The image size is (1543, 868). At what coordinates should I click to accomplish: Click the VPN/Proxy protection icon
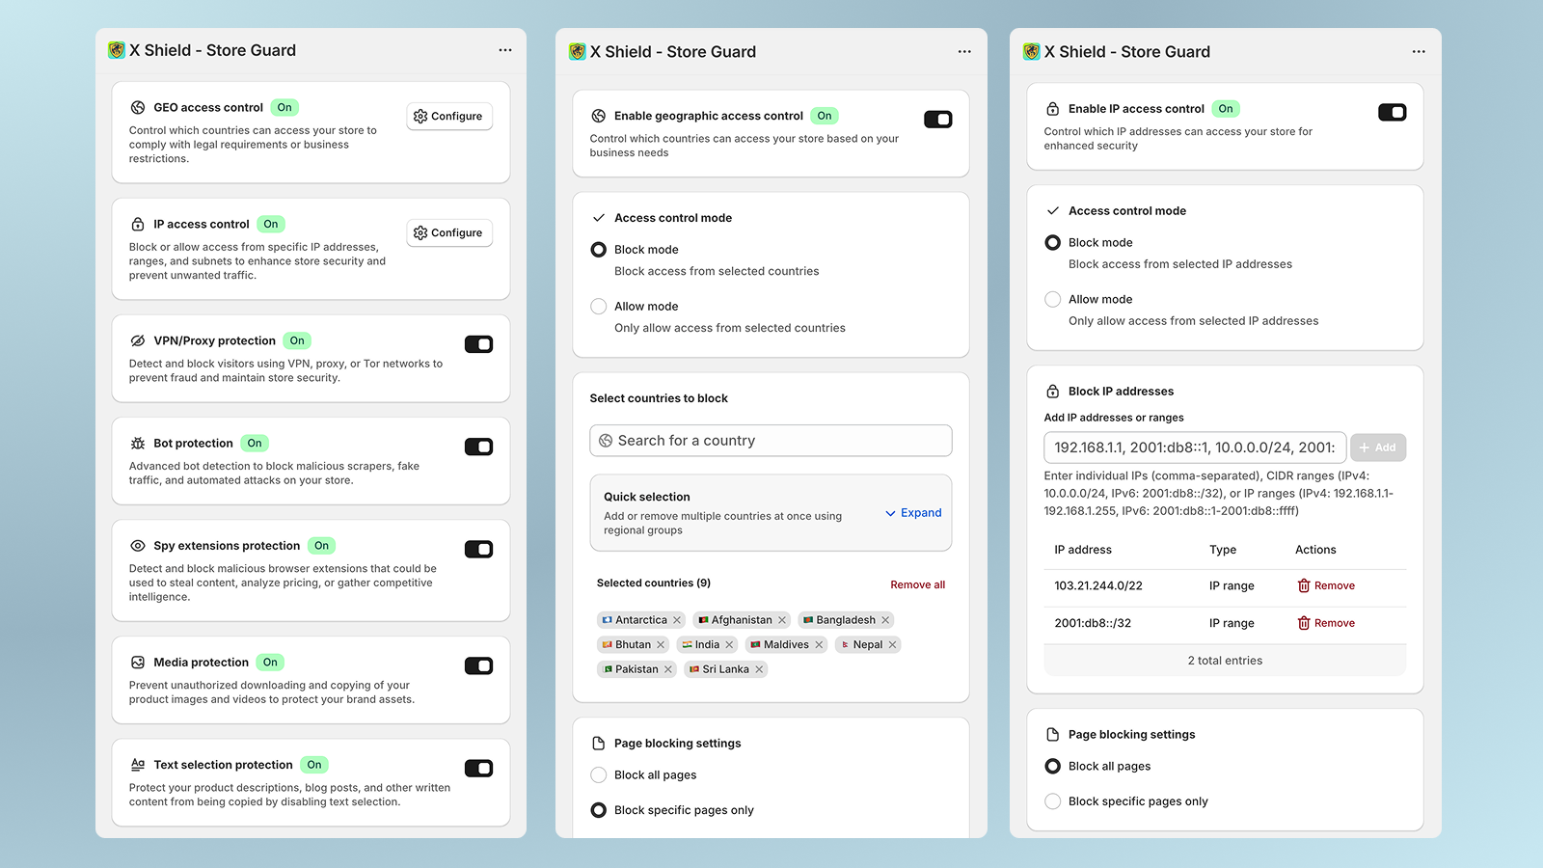(138, 340)
